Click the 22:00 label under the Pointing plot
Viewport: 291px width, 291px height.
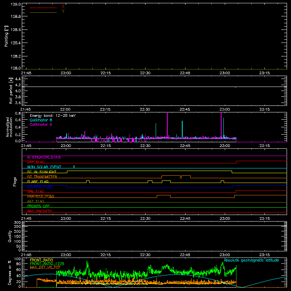tap(66, 73)
